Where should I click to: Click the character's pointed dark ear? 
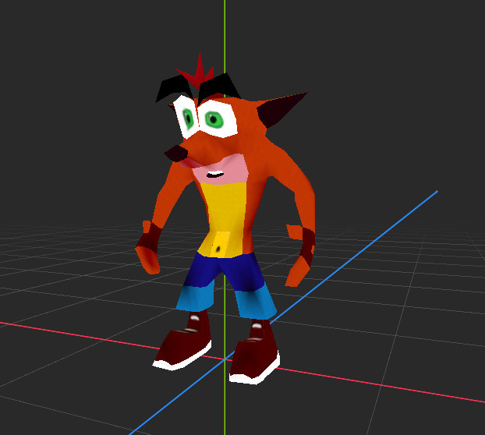(x=279, y=109)
